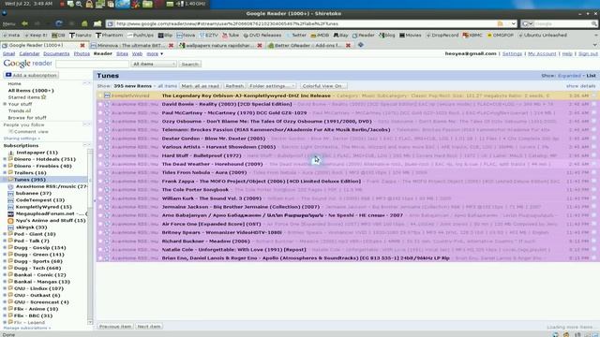600x337 pixels.
Task: Click the Colorful View On button
Action: point(322,86)
